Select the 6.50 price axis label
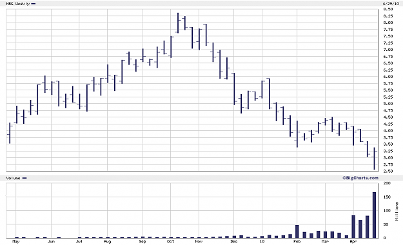 (388, 63)
